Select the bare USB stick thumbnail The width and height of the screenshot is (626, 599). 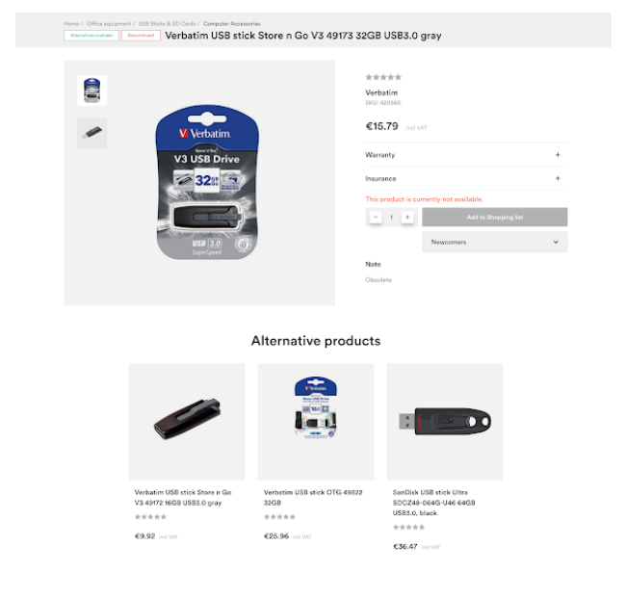91,133
